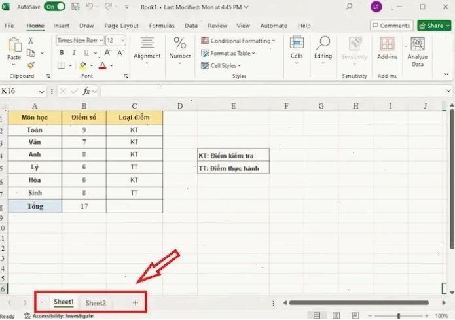The image size is (455, 320).
Task: Open the Automate tab
Action: [274, 26]
